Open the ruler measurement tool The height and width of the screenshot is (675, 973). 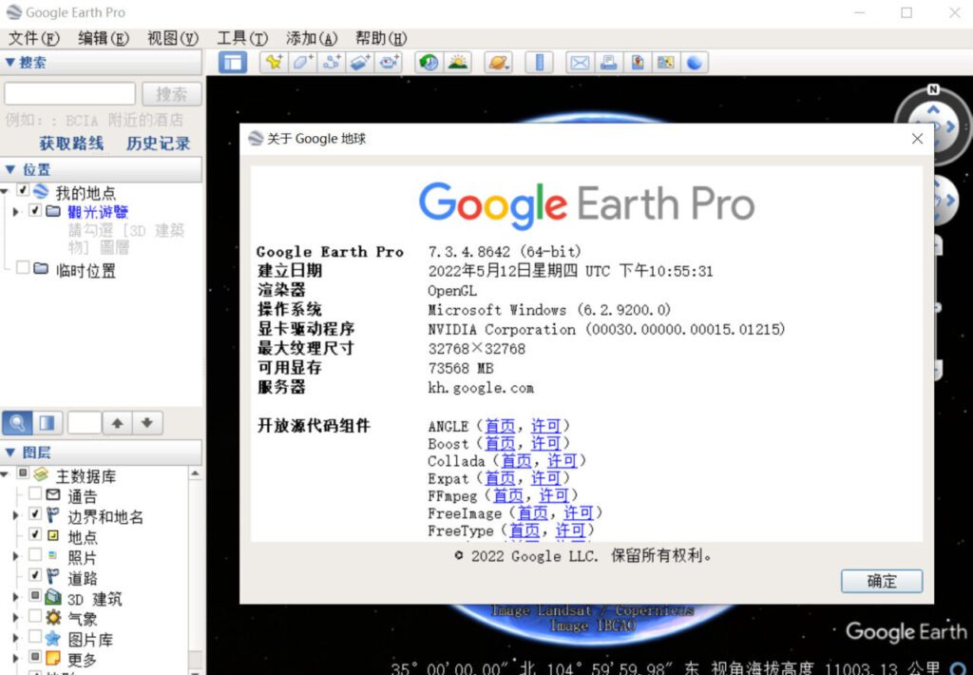tap(539, 63)
